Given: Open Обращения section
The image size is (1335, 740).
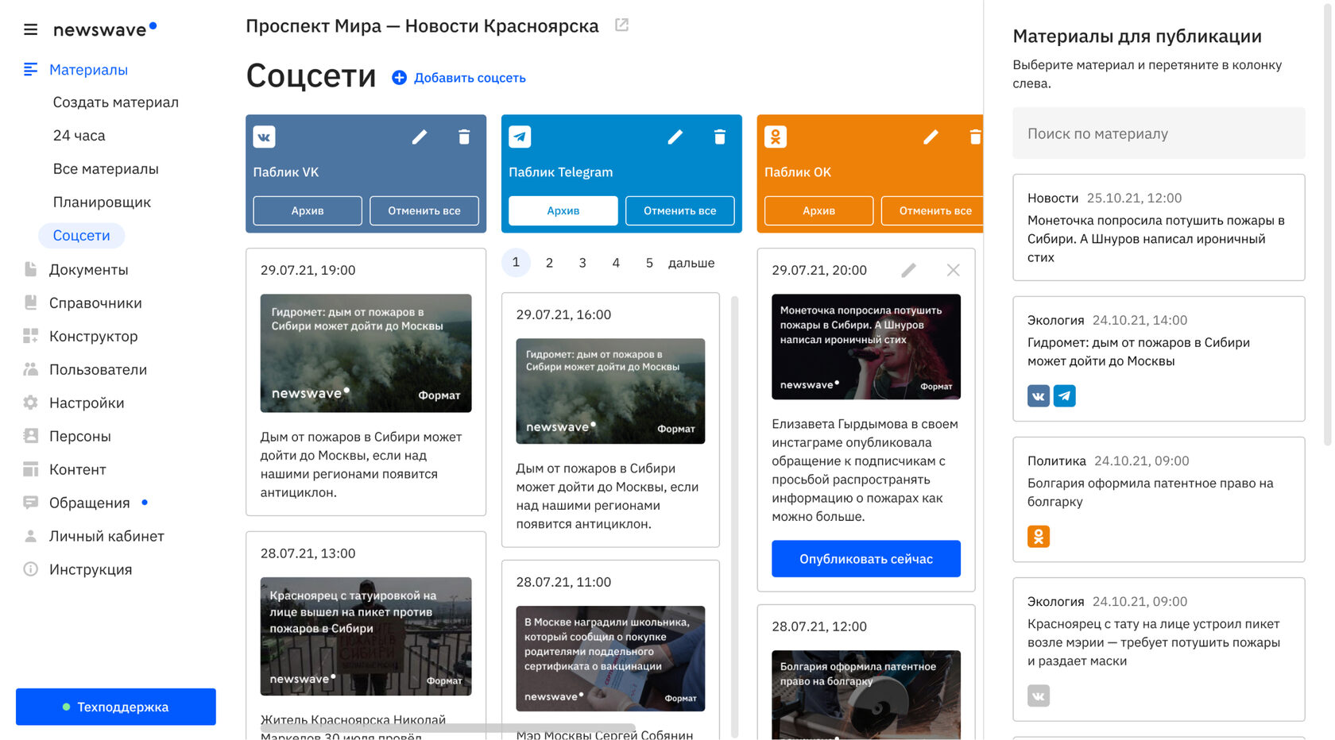Looking at the screenshot, I should pyautogui.click(x=89, y=503).
